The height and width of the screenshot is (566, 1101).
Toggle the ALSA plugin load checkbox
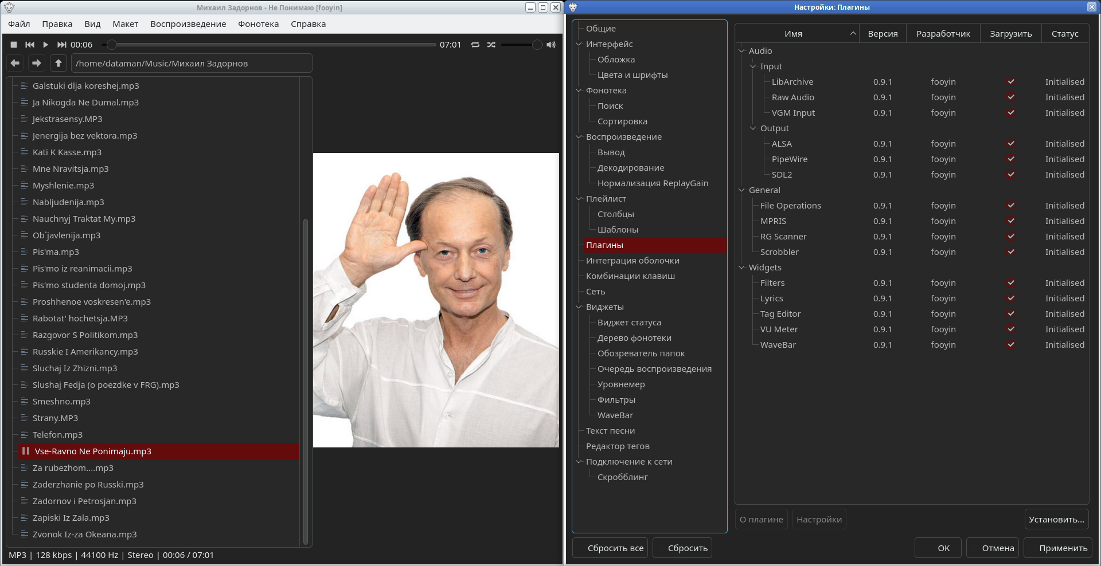1011,144
